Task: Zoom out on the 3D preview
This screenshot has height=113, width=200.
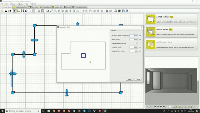Action: [151, 107]
